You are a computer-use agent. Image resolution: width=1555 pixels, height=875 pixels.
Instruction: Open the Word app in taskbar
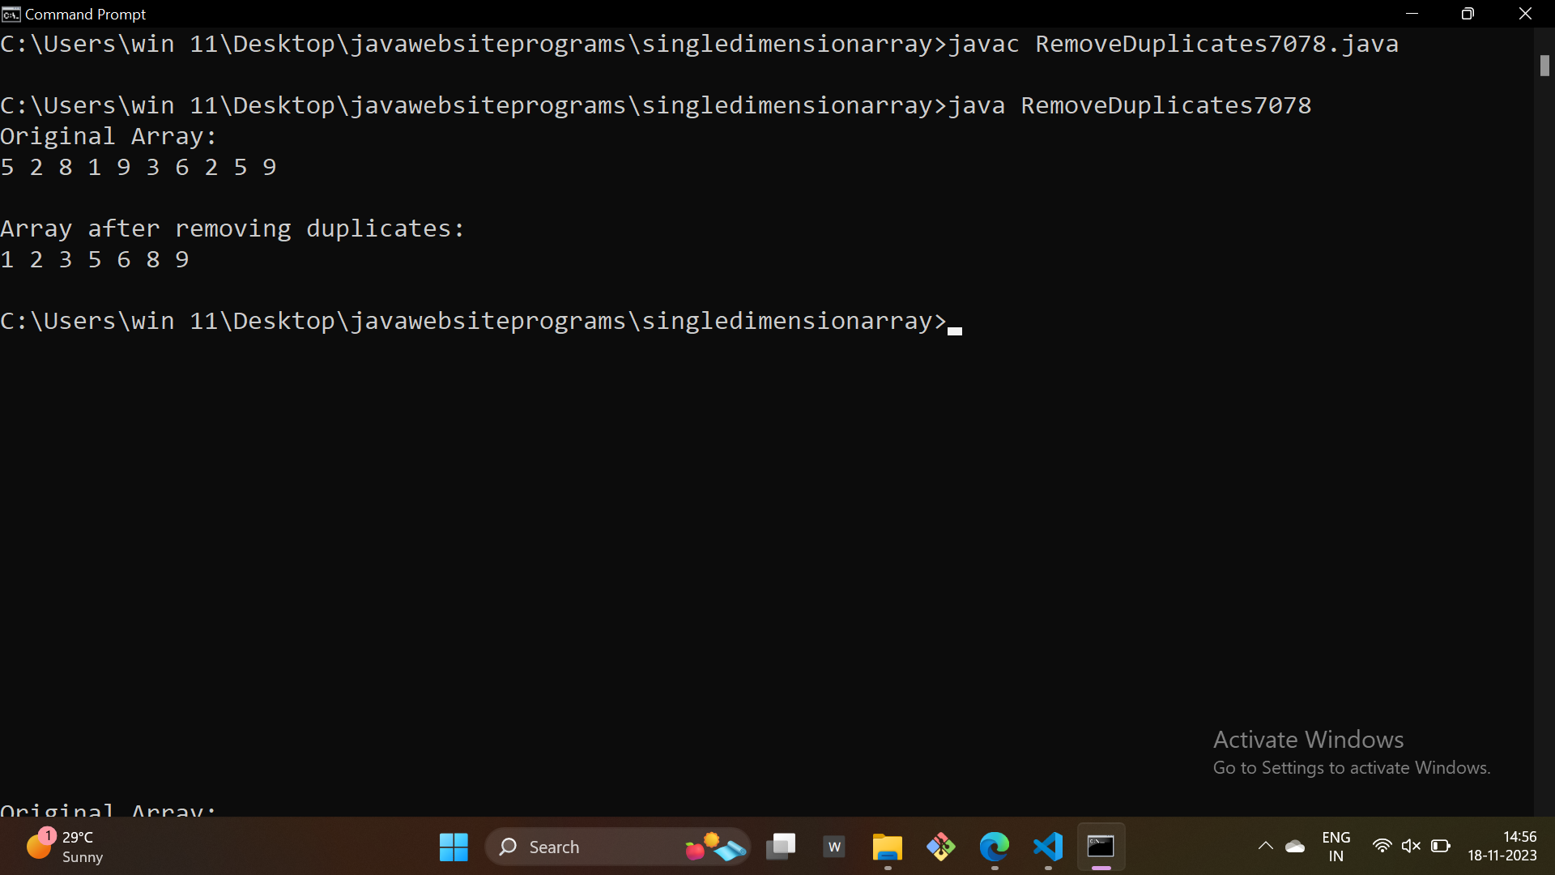(x=834, y=847)
